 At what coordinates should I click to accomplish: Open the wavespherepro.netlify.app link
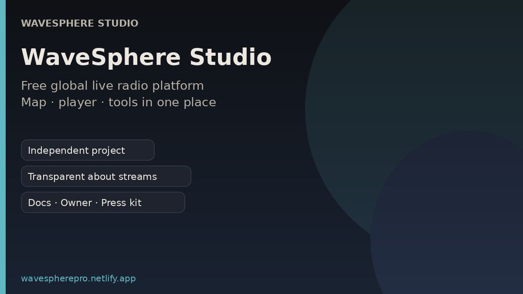[x=78, y=278]
